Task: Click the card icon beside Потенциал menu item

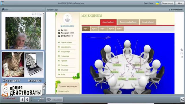Action: [59, 65]
